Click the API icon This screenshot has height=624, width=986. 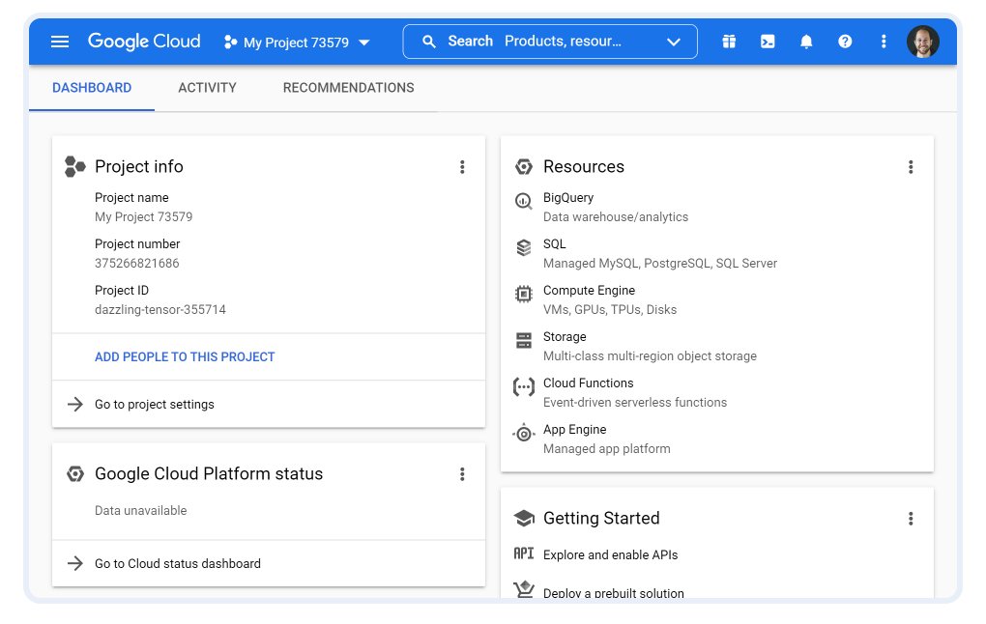pyautogui.click(x=524, y=553)
